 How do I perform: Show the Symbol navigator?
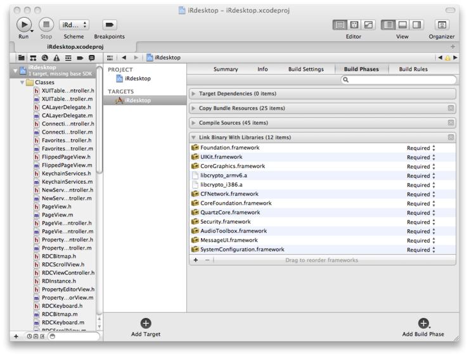33,58
